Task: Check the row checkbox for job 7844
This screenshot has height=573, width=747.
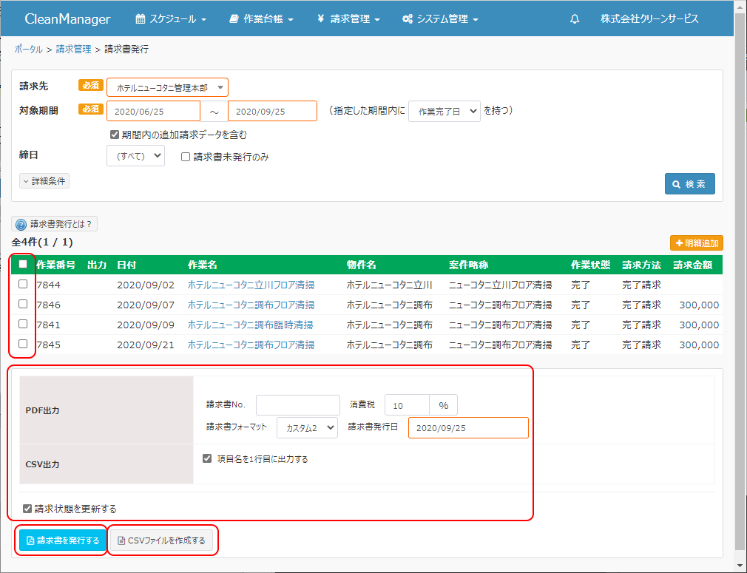Action: click(x=23, y=284)
